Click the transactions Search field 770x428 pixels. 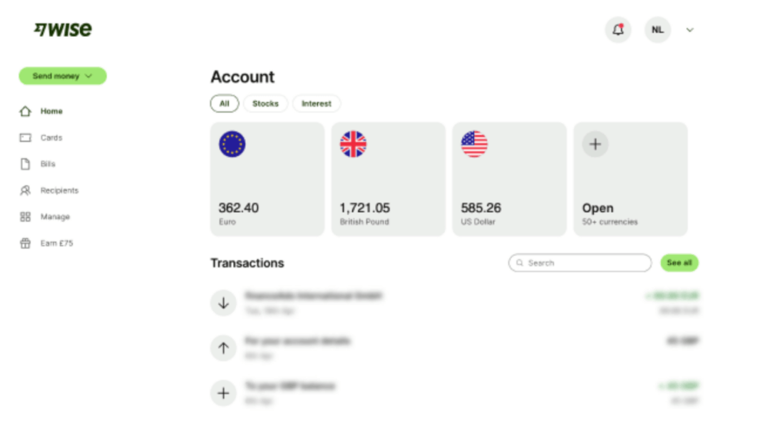point(580,263)
